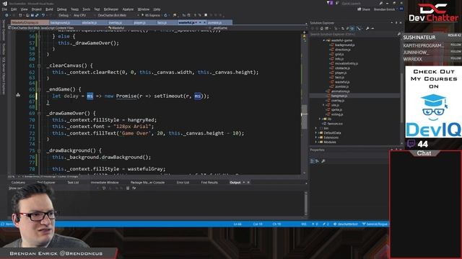Click the Share button in title bar
This screenshot has height=259, width=462.
pyautogui.click(x=364, y=9)
